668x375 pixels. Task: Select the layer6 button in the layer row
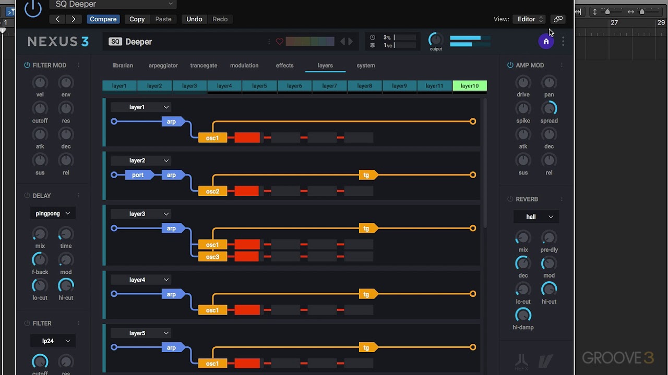click(294, 86)
